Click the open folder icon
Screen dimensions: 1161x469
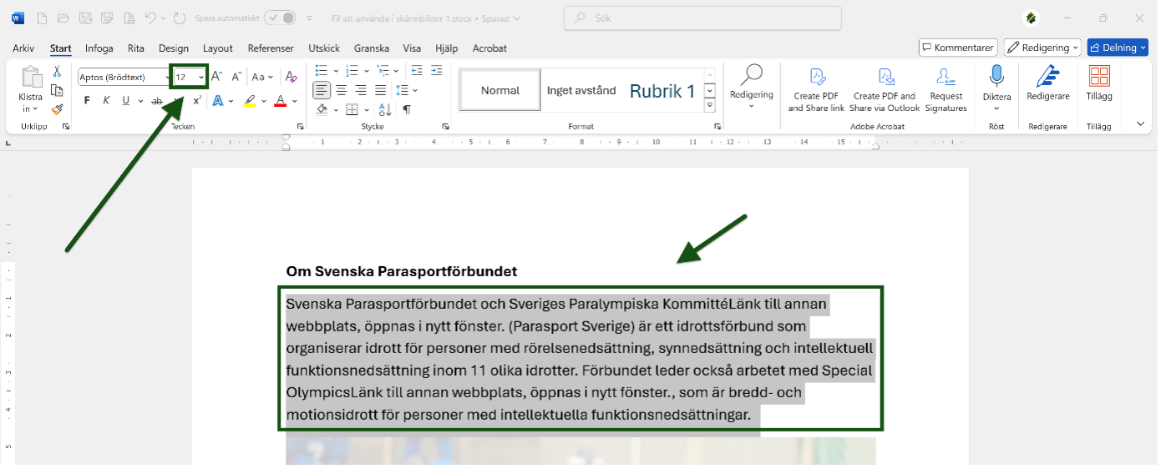coord(63,18)
